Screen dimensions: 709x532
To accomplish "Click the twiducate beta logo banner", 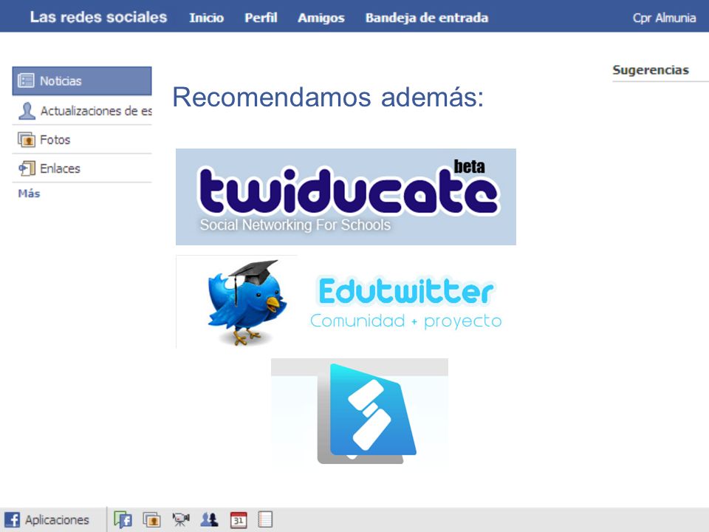I will pyautogui.click(x=346, y=197).
